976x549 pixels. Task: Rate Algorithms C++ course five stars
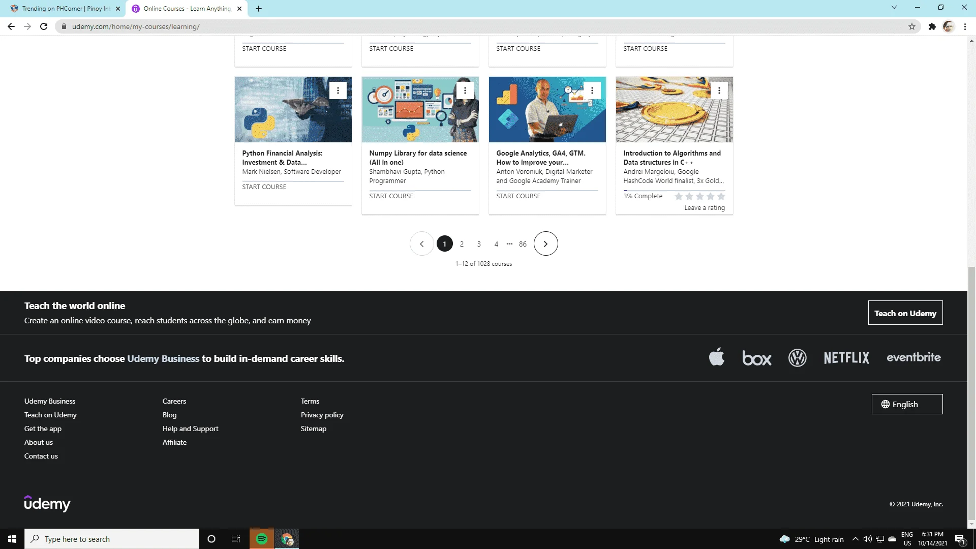(x=721, y=196)
